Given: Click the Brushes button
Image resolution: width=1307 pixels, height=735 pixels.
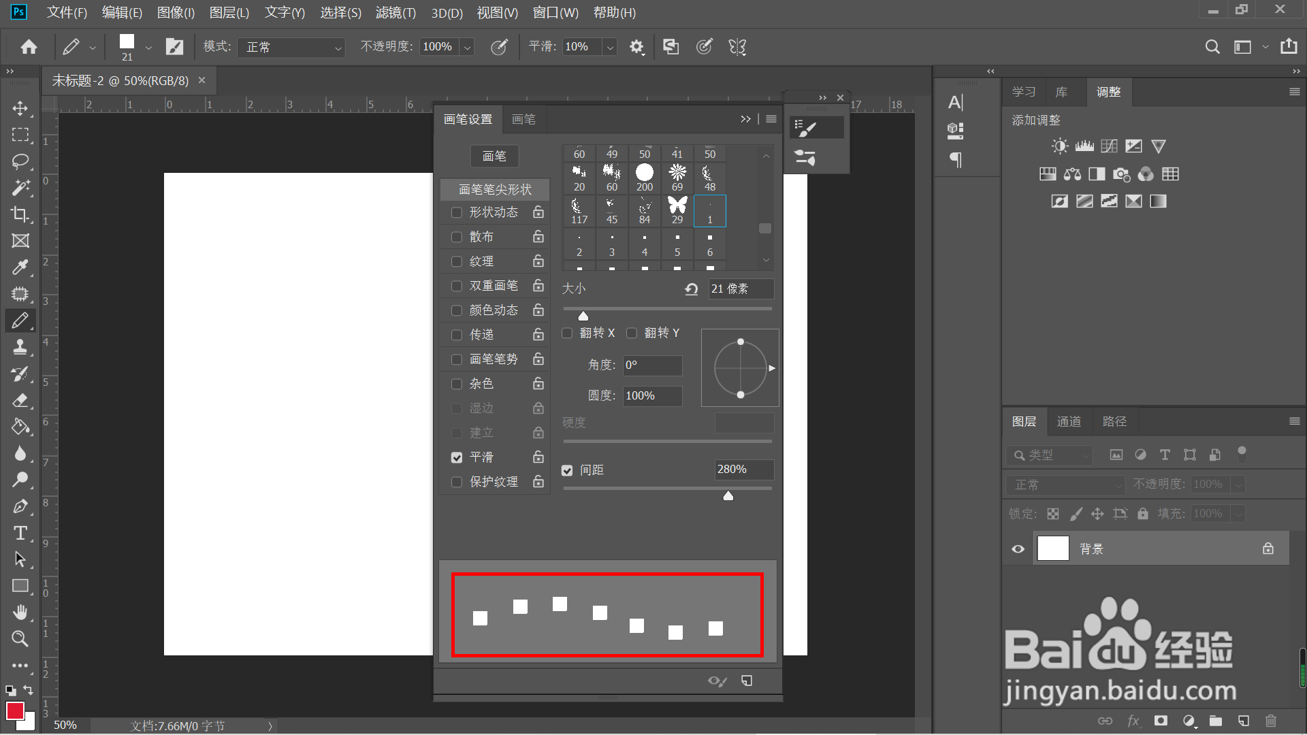Looking at the screenshot, I should coord(494,156).
